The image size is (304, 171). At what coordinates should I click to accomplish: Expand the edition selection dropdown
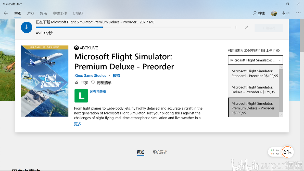click(256, 60)
